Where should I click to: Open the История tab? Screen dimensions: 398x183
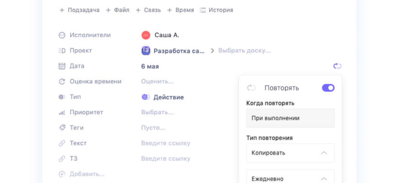(x=216, y=10)
